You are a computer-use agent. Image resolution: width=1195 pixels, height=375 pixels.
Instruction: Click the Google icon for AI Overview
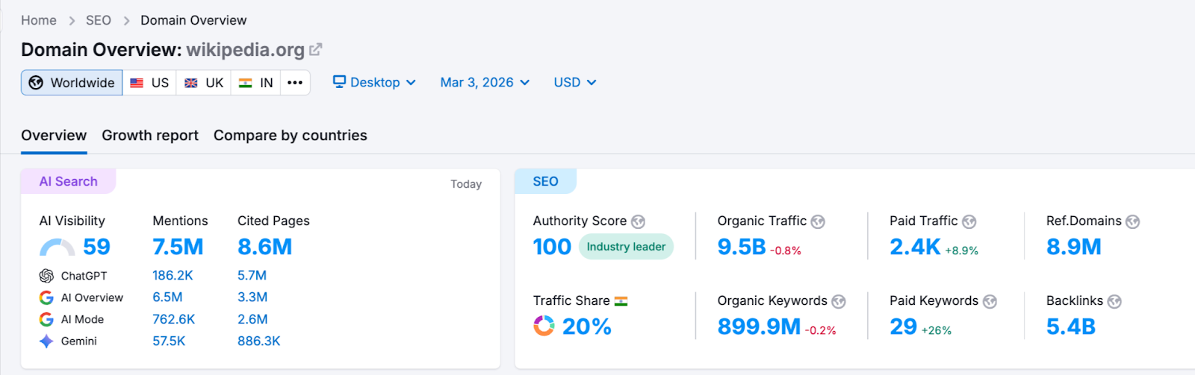click(46, 297)
